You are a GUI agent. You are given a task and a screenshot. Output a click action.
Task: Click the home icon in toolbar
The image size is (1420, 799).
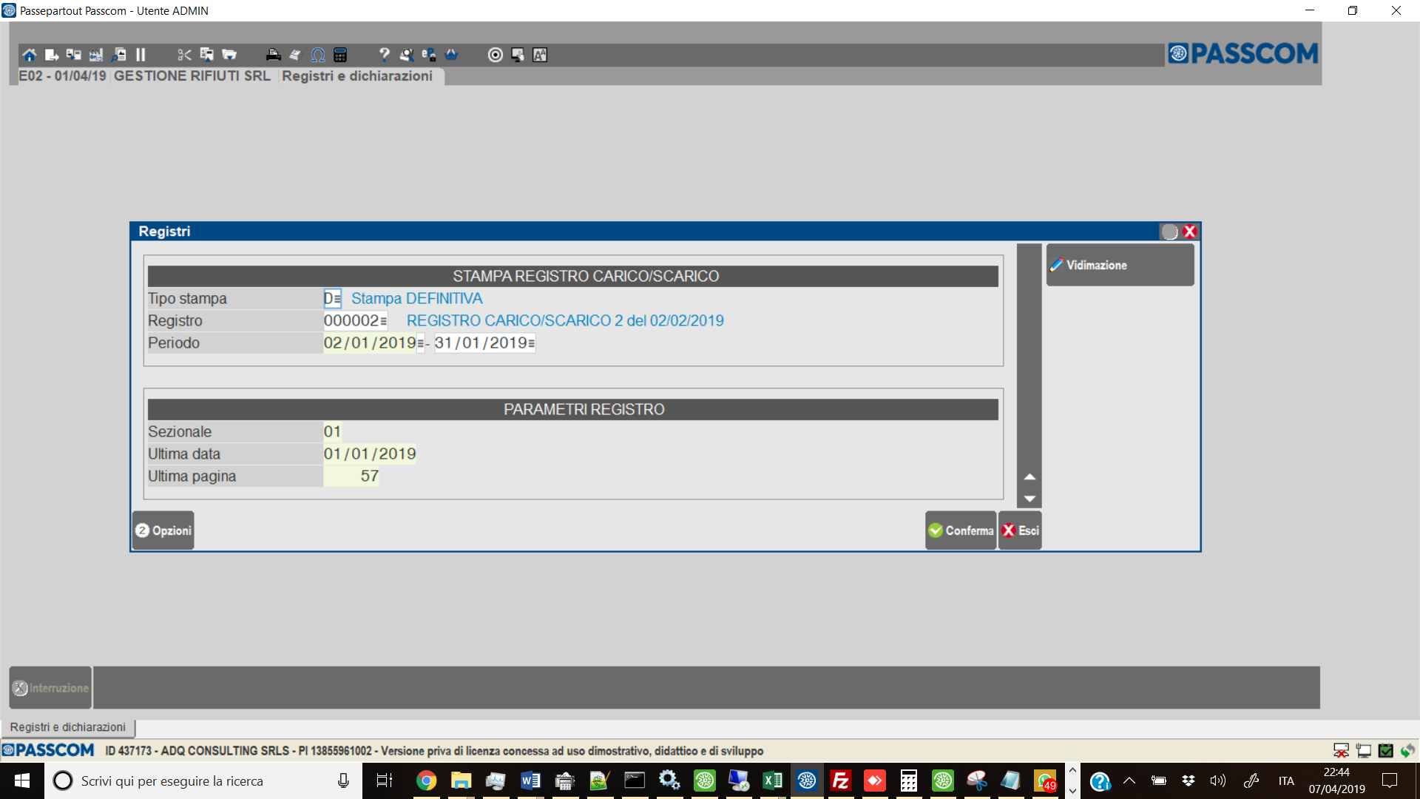click(x=29, y=55)
